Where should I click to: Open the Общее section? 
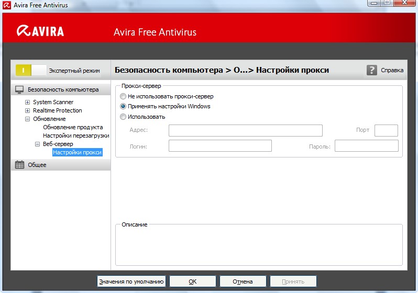click(61, 165)
